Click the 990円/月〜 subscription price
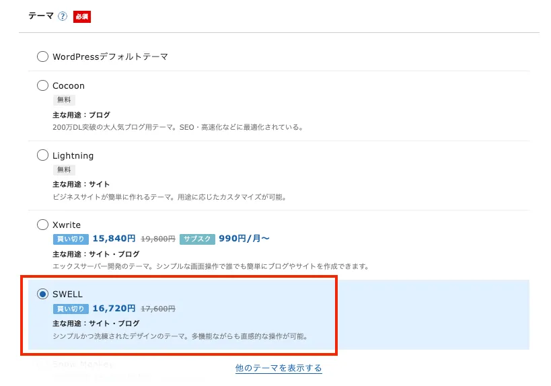The width and height of the screenshot is (551, 386). (x=244, y=239)
